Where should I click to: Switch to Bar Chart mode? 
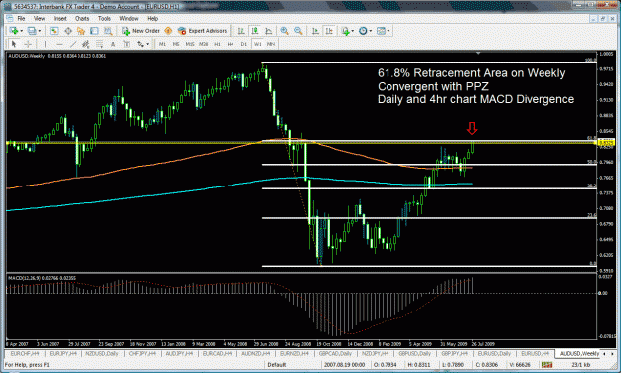[241, 31]
